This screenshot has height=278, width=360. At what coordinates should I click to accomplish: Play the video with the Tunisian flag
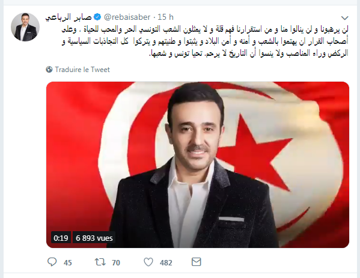click(198, 165)
